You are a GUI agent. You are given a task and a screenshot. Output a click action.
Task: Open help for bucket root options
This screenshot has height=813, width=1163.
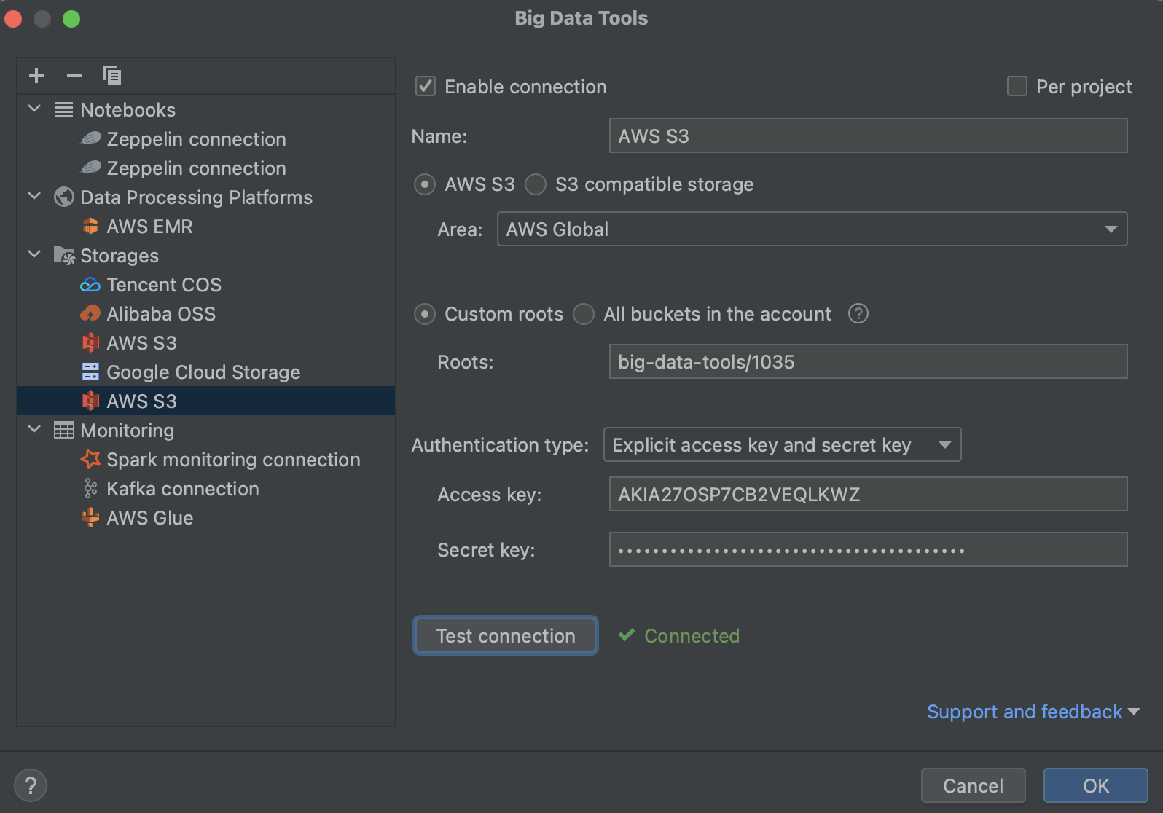(x=858, y=314)
